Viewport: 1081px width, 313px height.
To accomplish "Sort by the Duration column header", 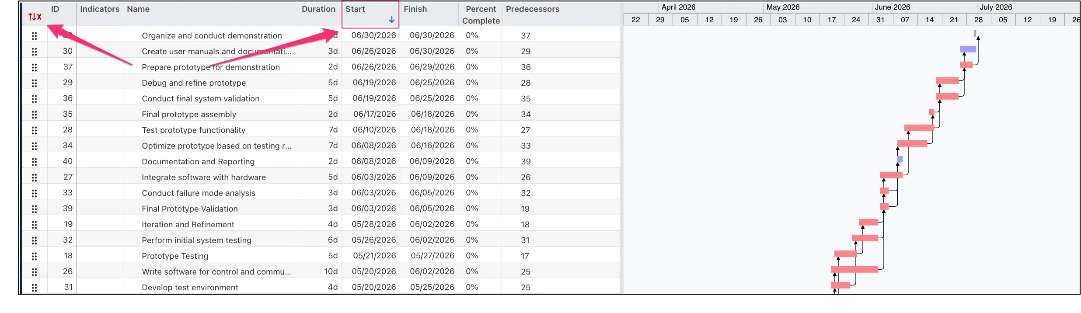I will point(318,9).
